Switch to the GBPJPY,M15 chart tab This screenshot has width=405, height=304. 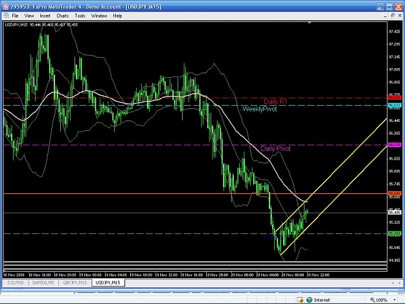[75, 283]
